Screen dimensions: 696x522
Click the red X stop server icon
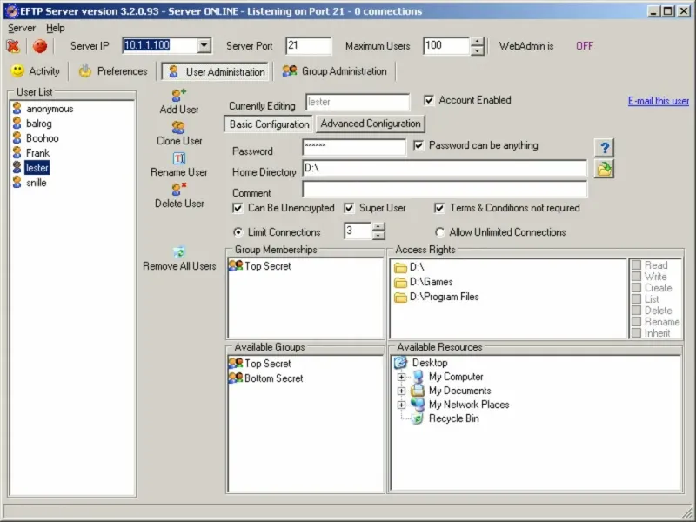(13, 46)
